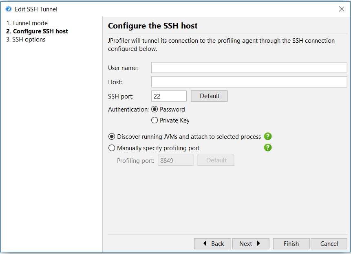Click the 'Host:' label
Viewport: 351px width, 254px height.
pos(115,82)
